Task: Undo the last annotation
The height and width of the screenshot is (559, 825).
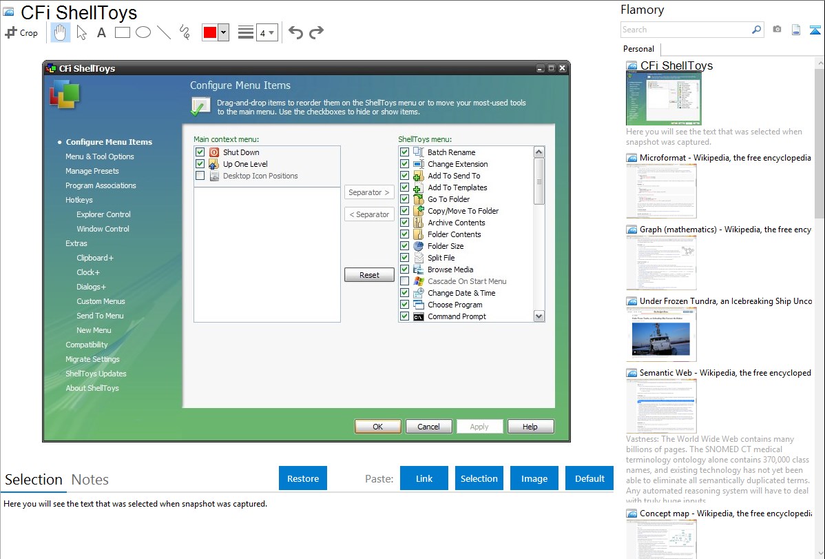Action: pyautogui.click(x=295, y=32)
